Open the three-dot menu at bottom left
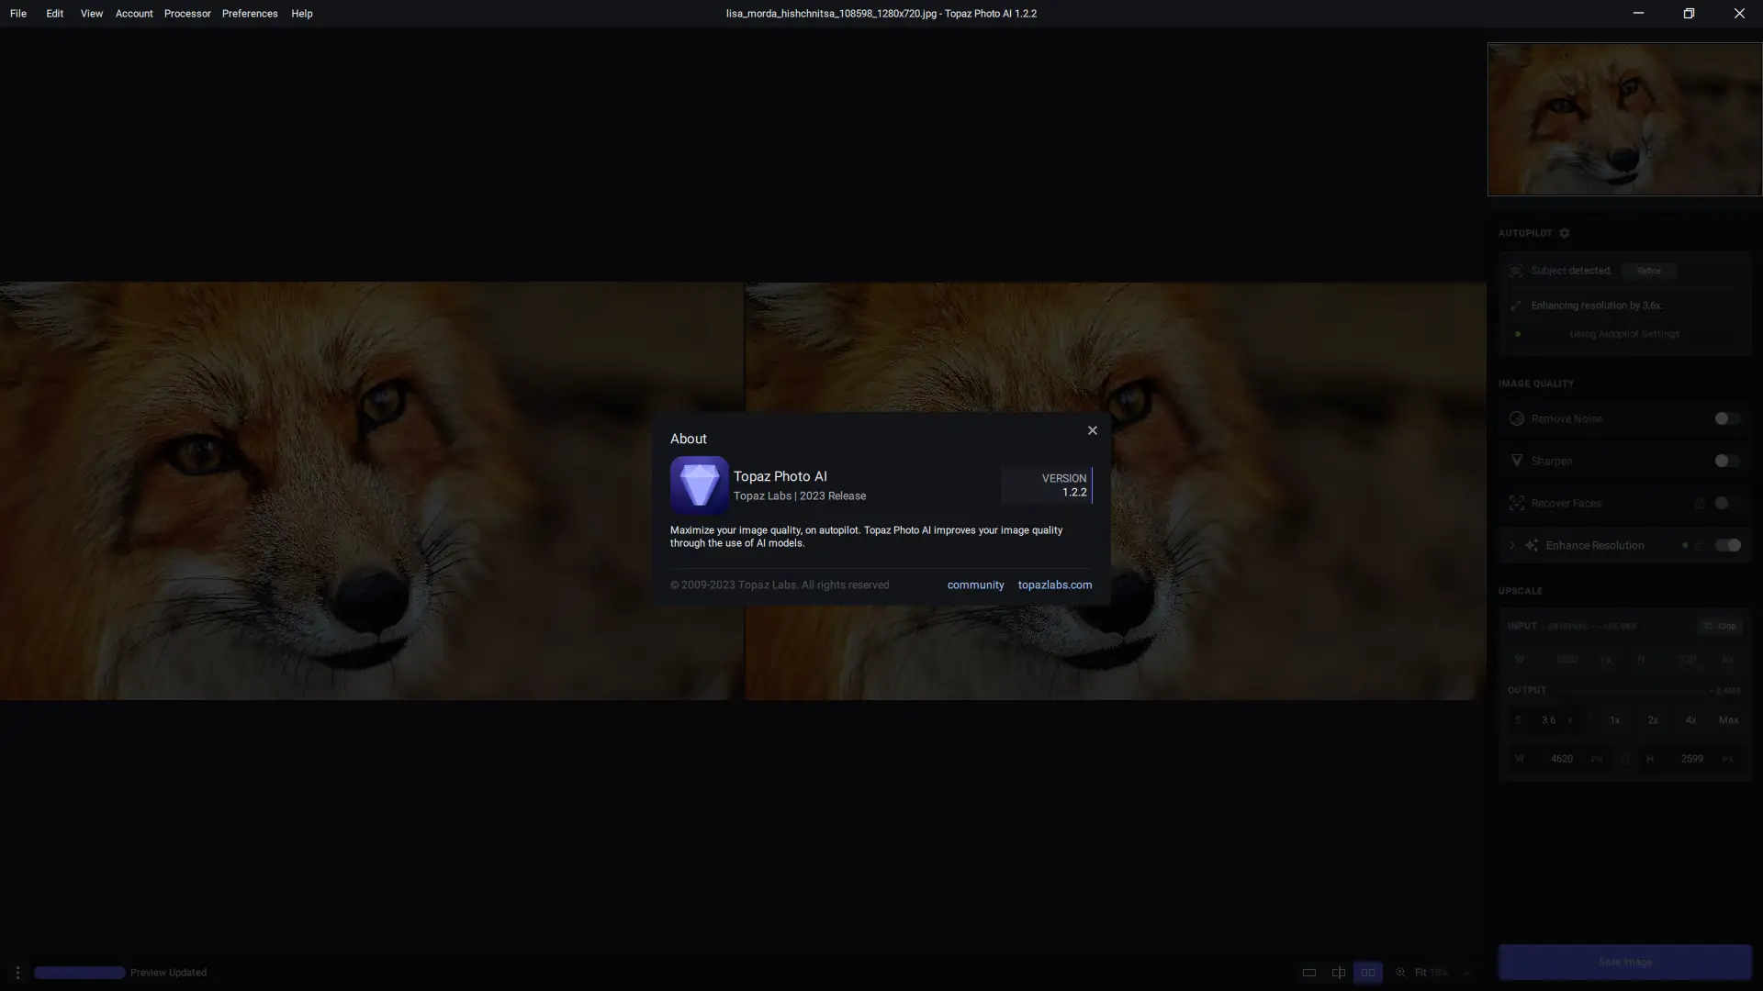Image resolution: width=1763 pixels, height=991 pixels. pyautogui.click(x=17, y=973)
